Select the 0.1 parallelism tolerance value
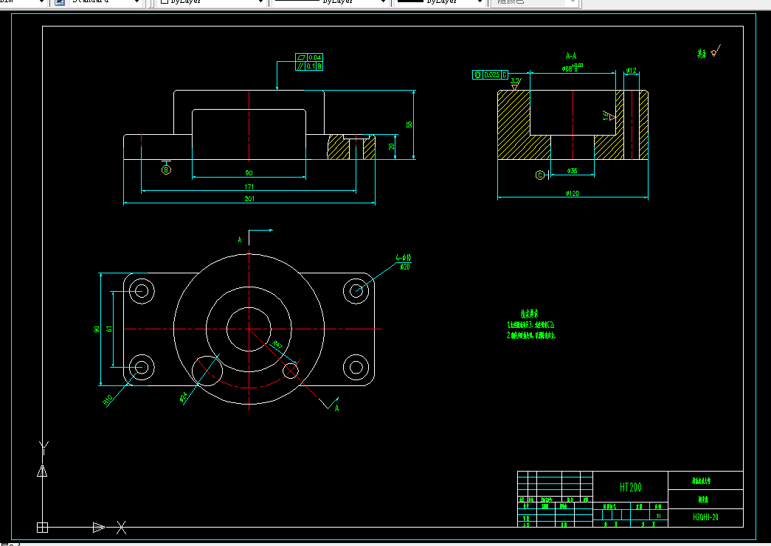The image size is (771, 546). coord(311,66)
